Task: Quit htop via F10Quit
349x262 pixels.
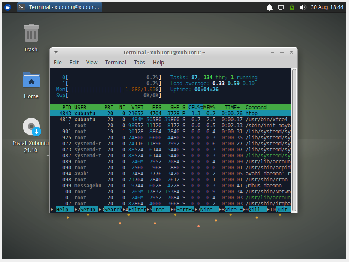Action: click(x=279, y=210)
